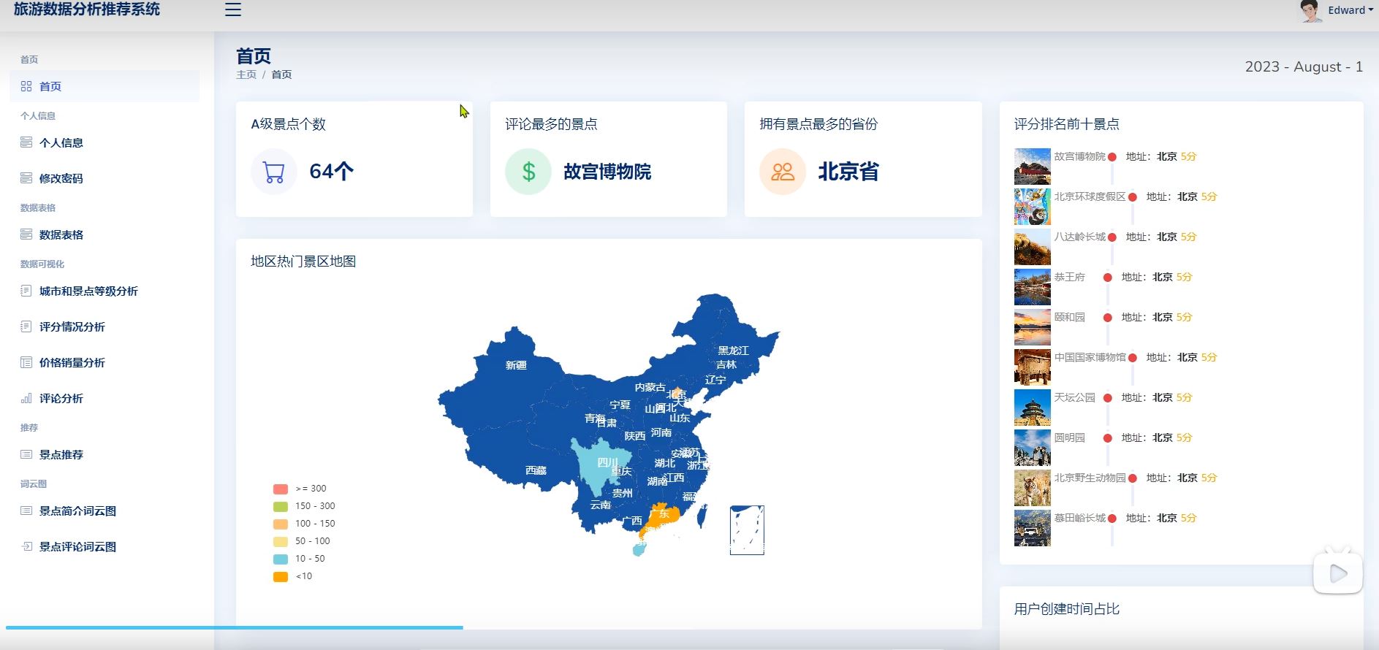Toggle the 100 - 150 legend swatch
This screenshot has height=650, width=1379.
(281, 524)
